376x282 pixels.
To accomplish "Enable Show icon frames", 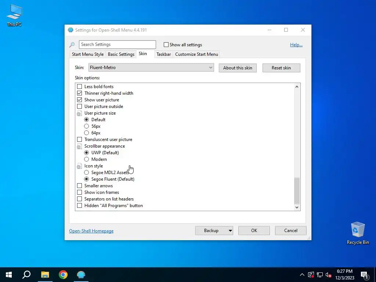I will pos(79,192).
